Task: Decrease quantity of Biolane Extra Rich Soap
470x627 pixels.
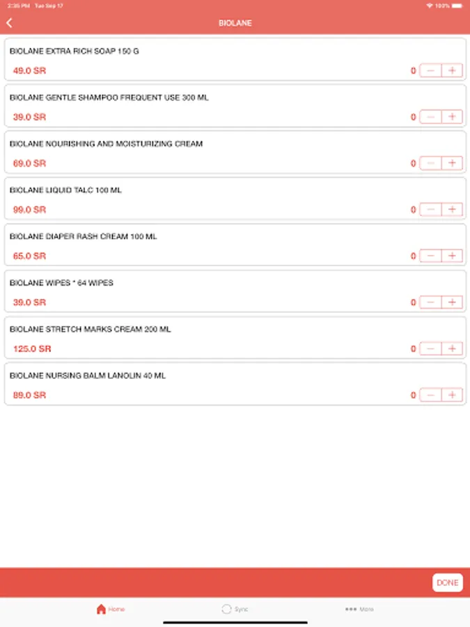Action: tap(430, 70)
